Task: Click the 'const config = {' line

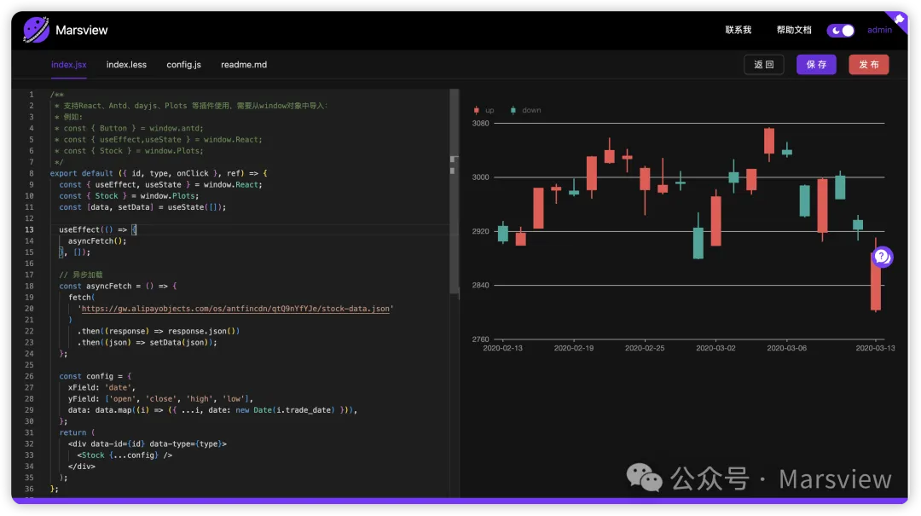Action: [x=96, y=376]
